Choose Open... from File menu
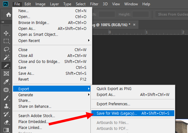Screen dimensions: 188x133 click(53, 17)
